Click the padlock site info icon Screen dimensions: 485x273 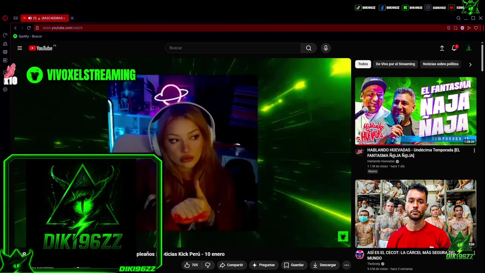coord(37,28)
